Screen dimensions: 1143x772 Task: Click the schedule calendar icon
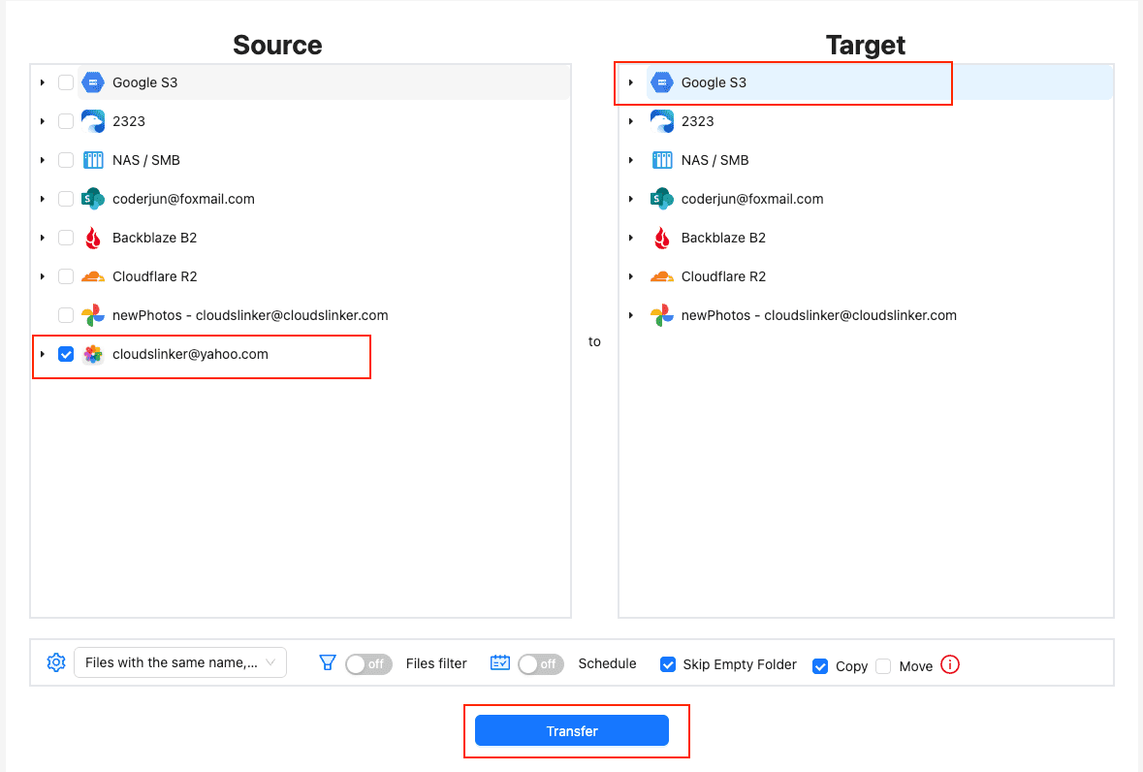[x=499, y=663]
